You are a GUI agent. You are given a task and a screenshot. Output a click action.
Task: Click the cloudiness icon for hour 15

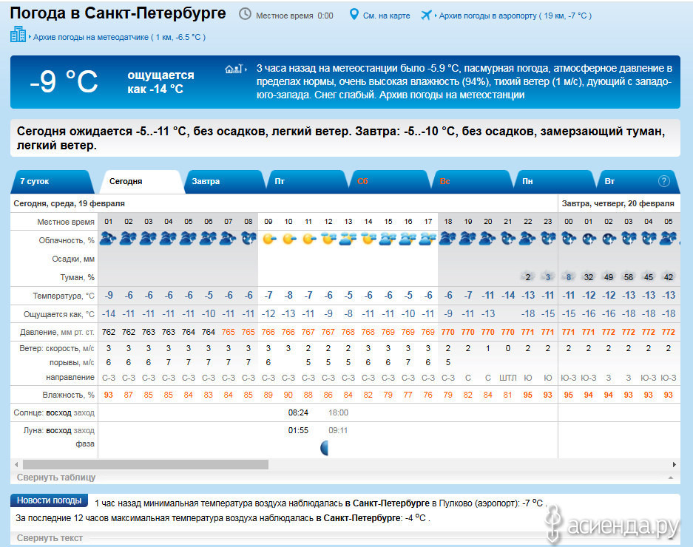(x=388, y=239)
